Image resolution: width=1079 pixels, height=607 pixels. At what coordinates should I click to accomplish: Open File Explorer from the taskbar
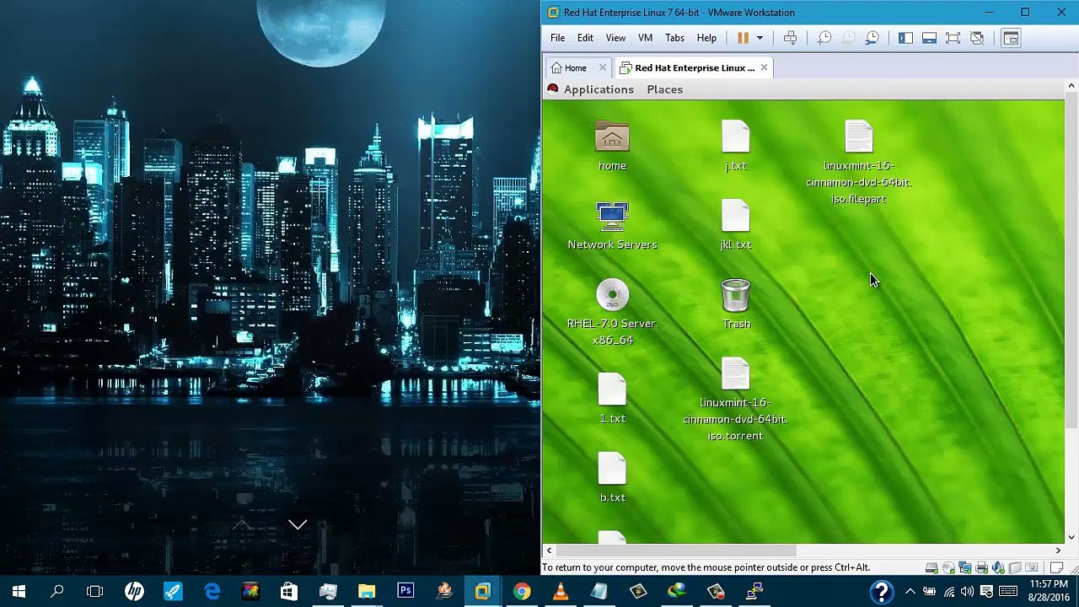367,591
